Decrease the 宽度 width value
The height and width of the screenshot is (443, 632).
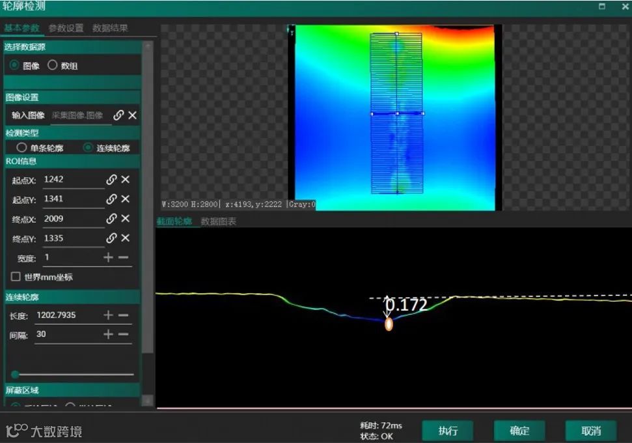[x=123, y=257]
